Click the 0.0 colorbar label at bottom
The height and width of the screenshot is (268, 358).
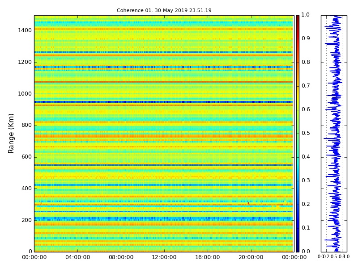306,251
